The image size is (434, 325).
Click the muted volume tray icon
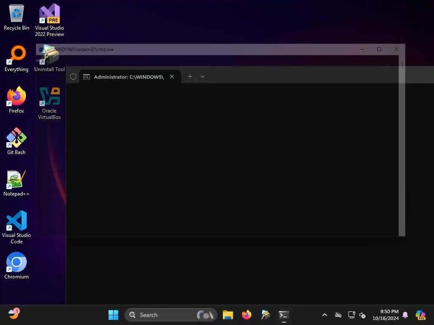pos(362,315)
